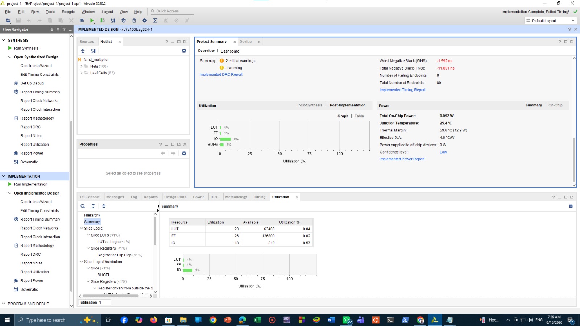Click the green Run arrow in main toolbar
Viewport: 580px width, 326px height.
tap(92, 21)
